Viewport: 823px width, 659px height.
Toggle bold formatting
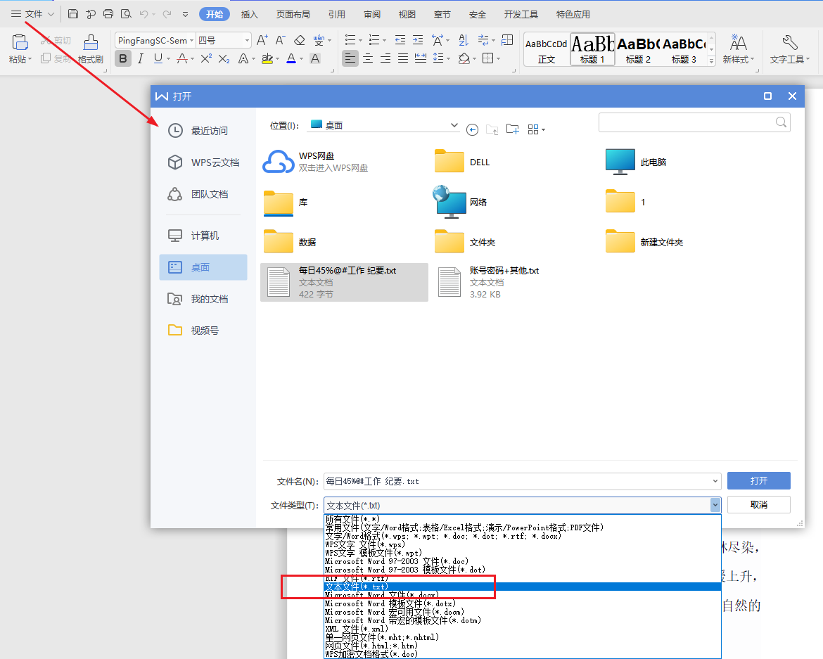(122, 58)
